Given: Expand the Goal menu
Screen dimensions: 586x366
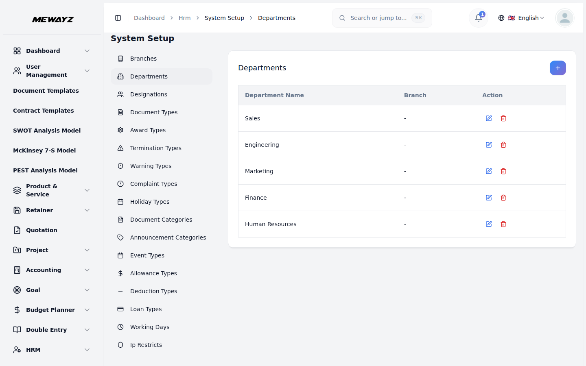Looking at the screenshot, I should coord(51,290).
